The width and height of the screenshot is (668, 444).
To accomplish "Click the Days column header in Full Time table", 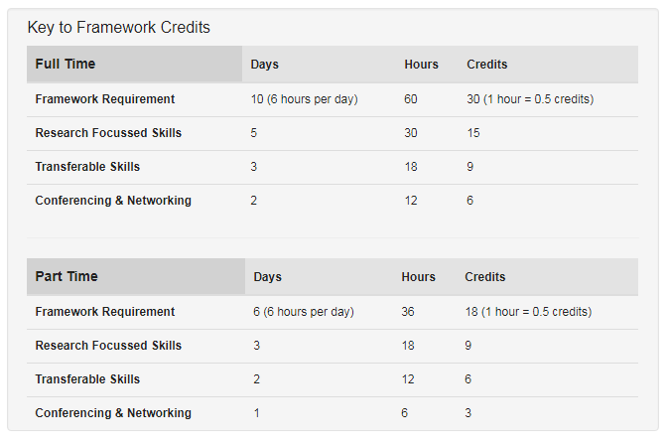I will [x=265, y=65].
